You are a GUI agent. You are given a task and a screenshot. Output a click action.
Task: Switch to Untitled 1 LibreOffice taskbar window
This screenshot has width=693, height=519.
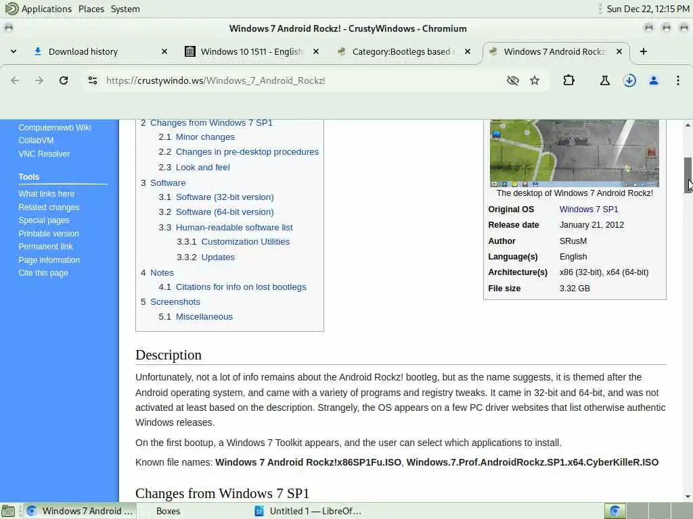tap(309, 511)
